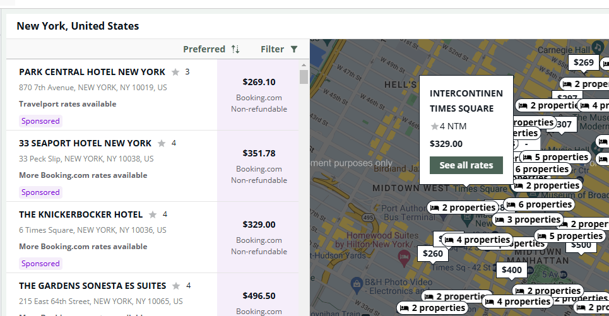
Task: Select the pink Homewood Suites hotel pin on map
Action: [x=404, y=257]
